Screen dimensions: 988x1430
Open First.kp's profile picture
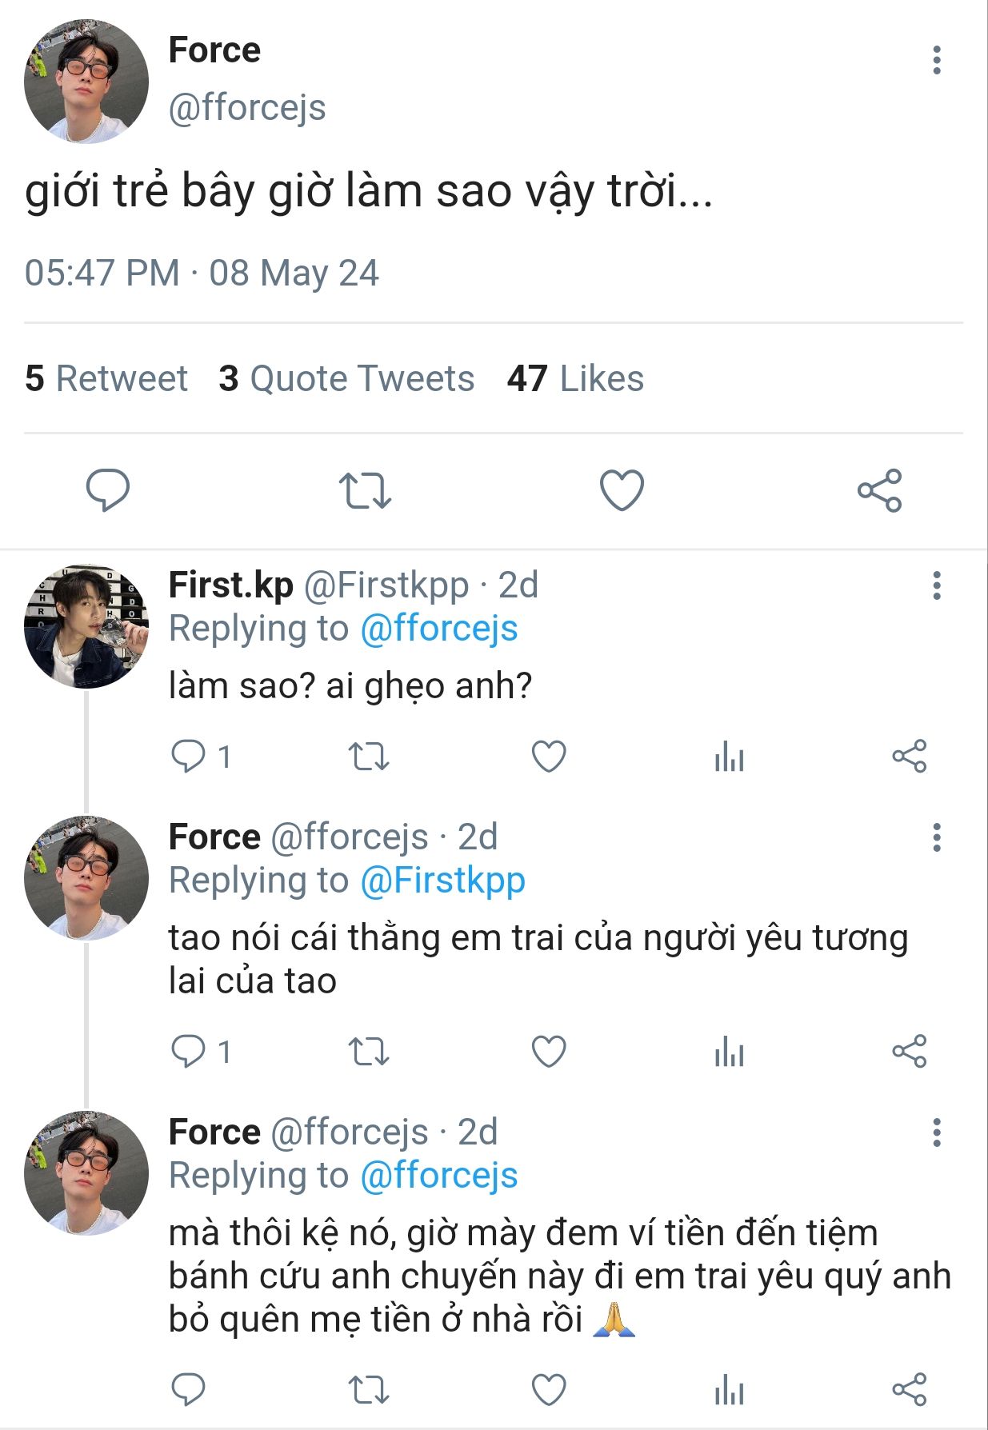86,626
